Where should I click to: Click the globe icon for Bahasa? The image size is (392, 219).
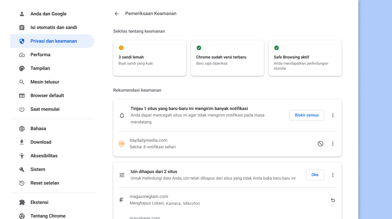point(22,129)
